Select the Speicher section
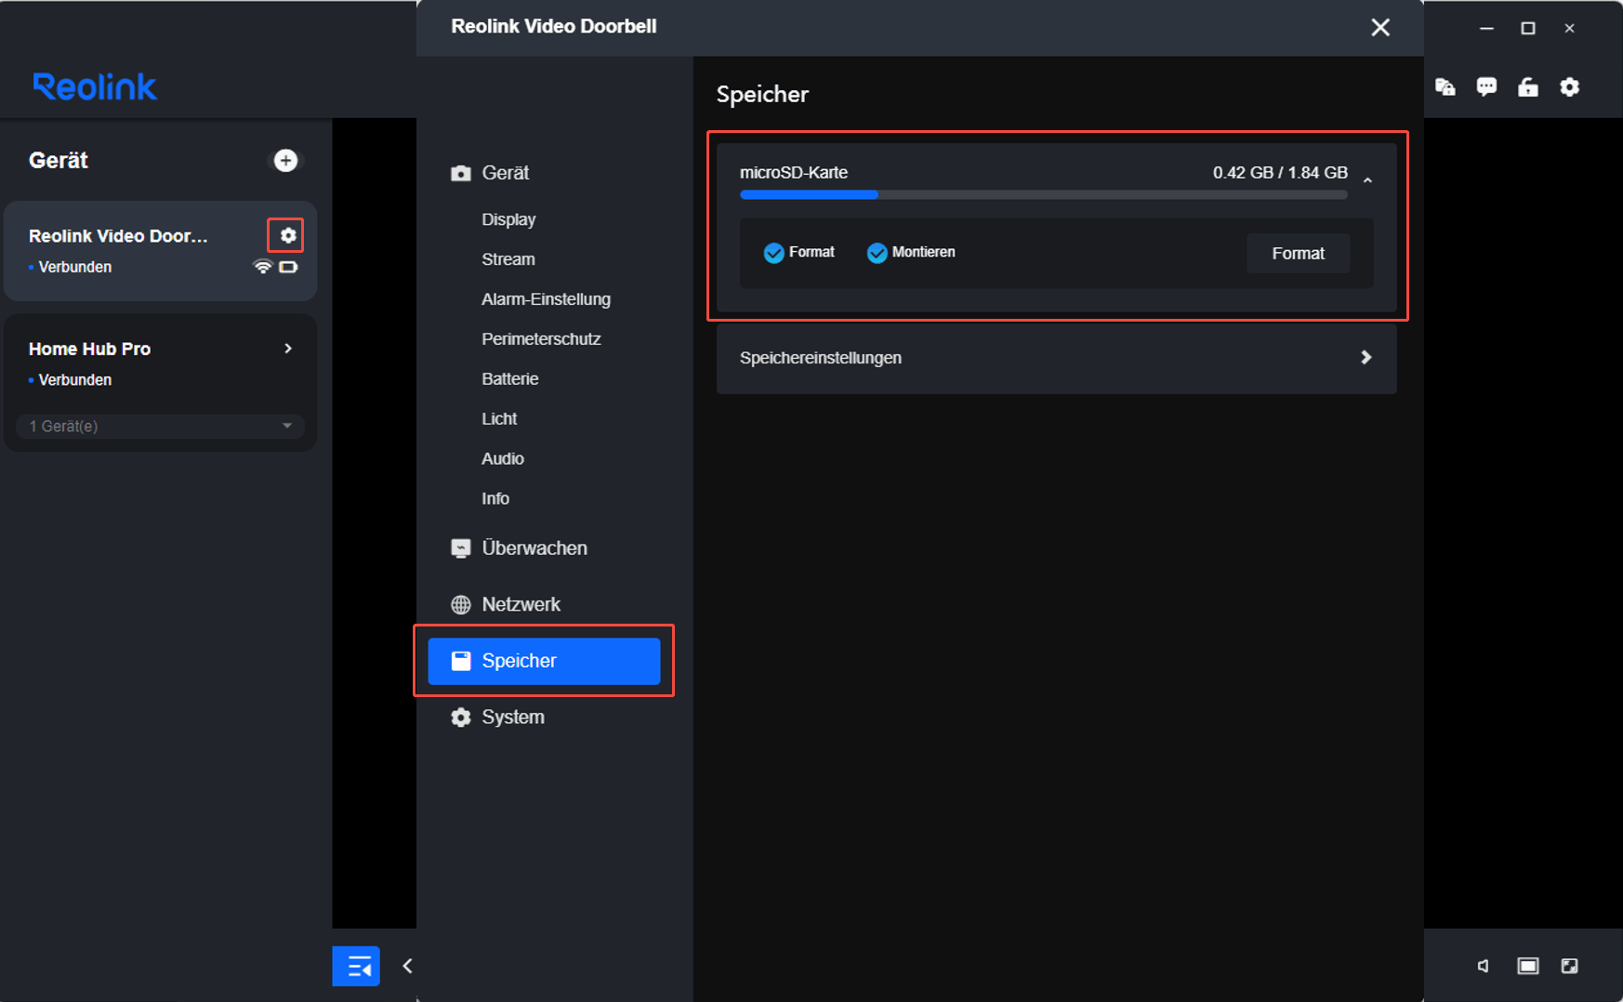Screen dimensions: 1623x1002 [544, 661]
